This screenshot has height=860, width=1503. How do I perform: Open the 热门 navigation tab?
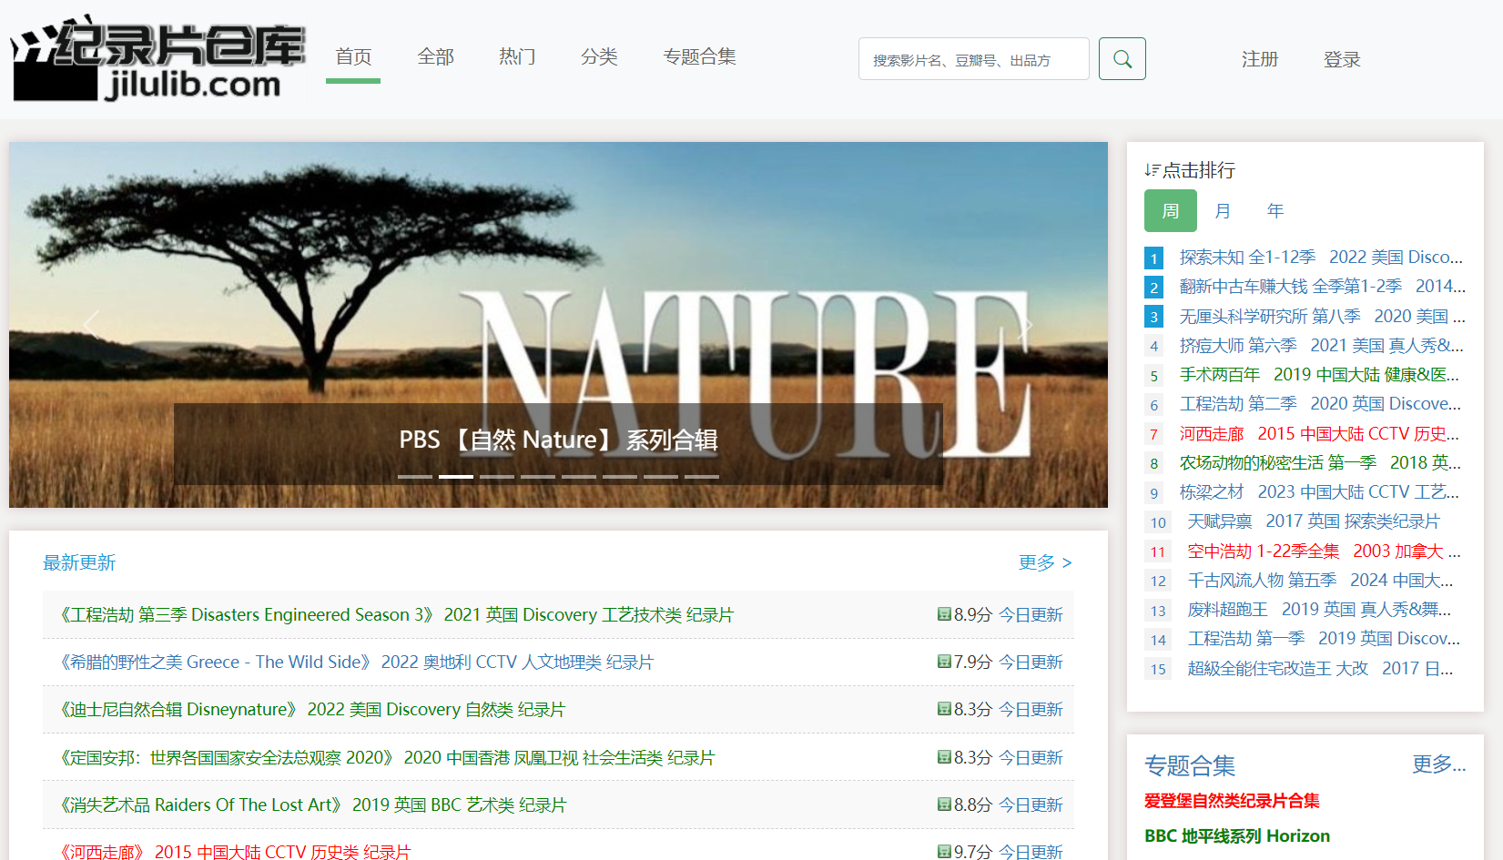(x=517, y=57)
